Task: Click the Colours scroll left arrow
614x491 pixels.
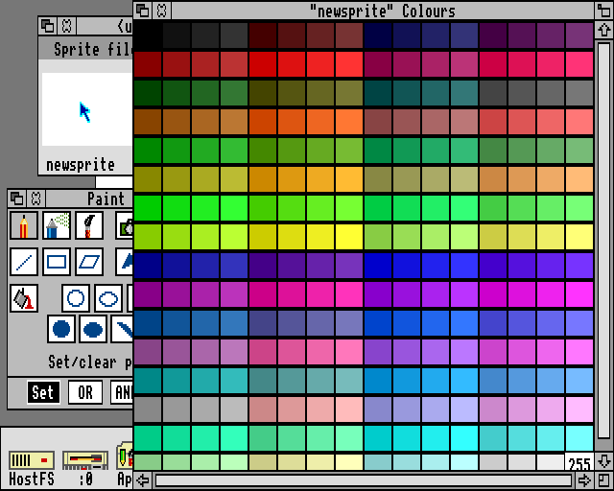Action: pyautogui.click(x=143, y=480)
